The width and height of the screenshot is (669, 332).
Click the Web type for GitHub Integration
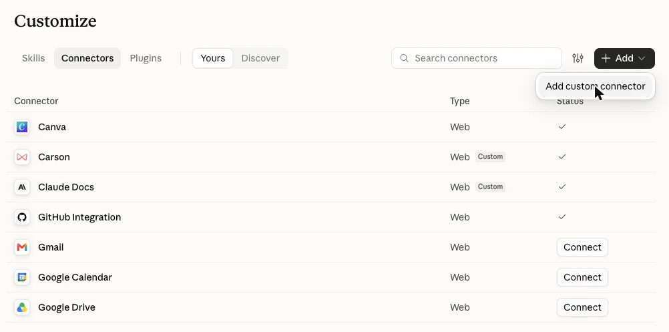coord(459,217)
